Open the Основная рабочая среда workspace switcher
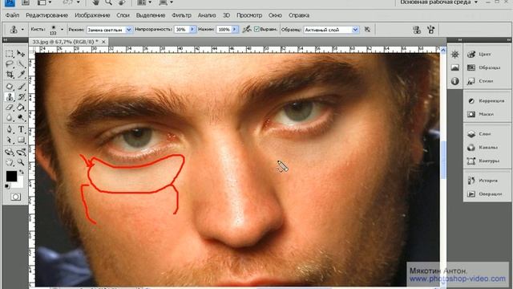513x289 pixels. (x=439, y=2)
